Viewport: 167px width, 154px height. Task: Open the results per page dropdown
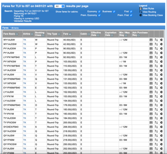[60, 6]
